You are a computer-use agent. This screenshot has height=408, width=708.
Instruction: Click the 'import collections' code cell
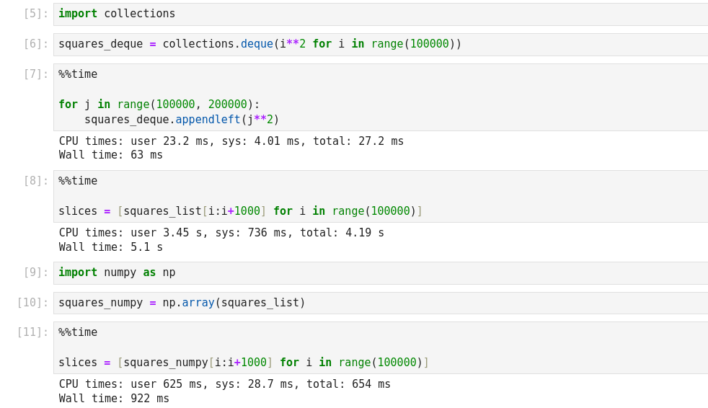click(x=117, y=14)
